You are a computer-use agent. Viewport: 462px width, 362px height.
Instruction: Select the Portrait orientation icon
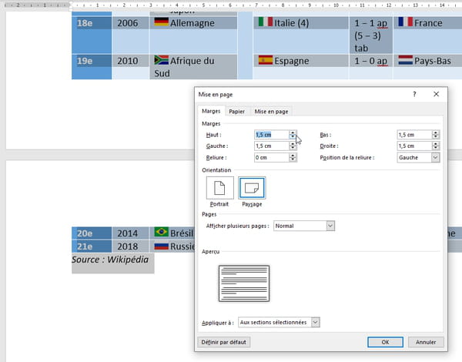point(219,188)
